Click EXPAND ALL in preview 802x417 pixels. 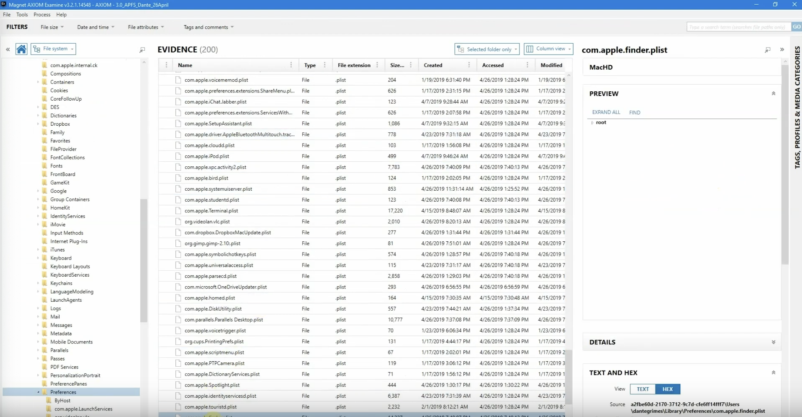click(x=606, y=112)
